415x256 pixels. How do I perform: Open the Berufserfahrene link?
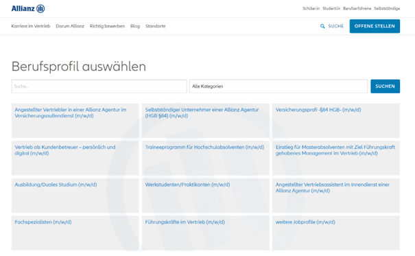coord(357,8)
